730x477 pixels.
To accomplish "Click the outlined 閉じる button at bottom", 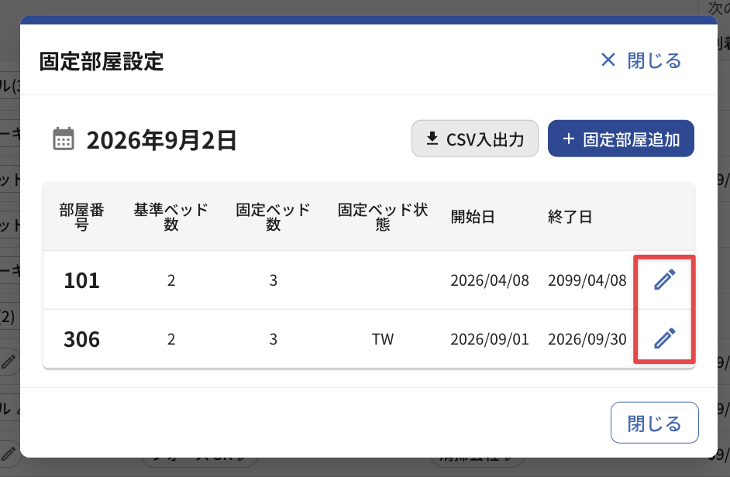I will (655, 423).
